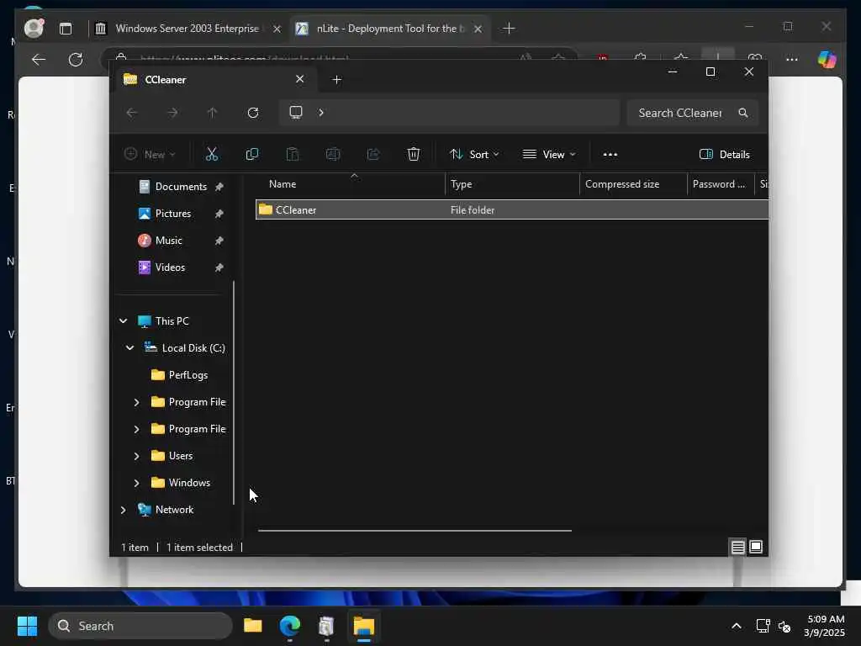Open the See more three-dots menu
Viewport: 861px width, 646px height.
(610, 155)
